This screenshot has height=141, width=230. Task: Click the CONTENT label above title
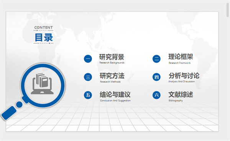[x=43, y=28]
